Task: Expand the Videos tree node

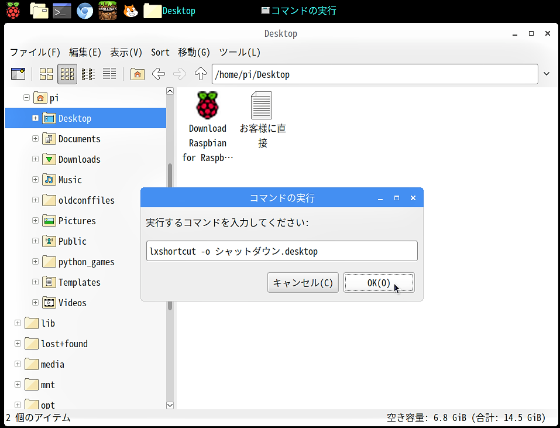Action: pyautogui.click(x=35, y=303)
